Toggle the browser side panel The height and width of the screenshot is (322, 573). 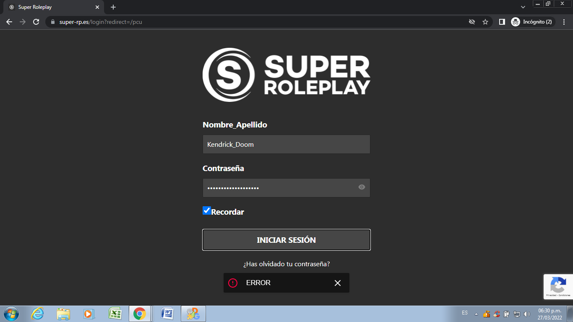[502, 22]
